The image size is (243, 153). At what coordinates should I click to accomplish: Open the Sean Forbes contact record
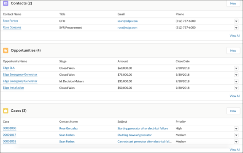(11, 21)
